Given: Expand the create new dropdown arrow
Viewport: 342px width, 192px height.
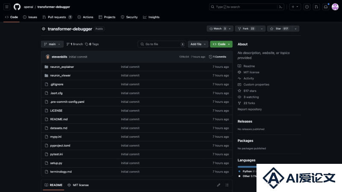Looking at the screenshot, I should point(297,7).
